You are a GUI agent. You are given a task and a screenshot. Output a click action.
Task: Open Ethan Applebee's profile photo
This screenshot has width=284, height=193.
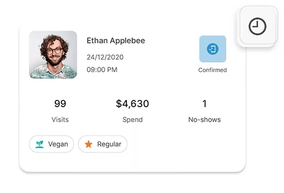(53, 55)
